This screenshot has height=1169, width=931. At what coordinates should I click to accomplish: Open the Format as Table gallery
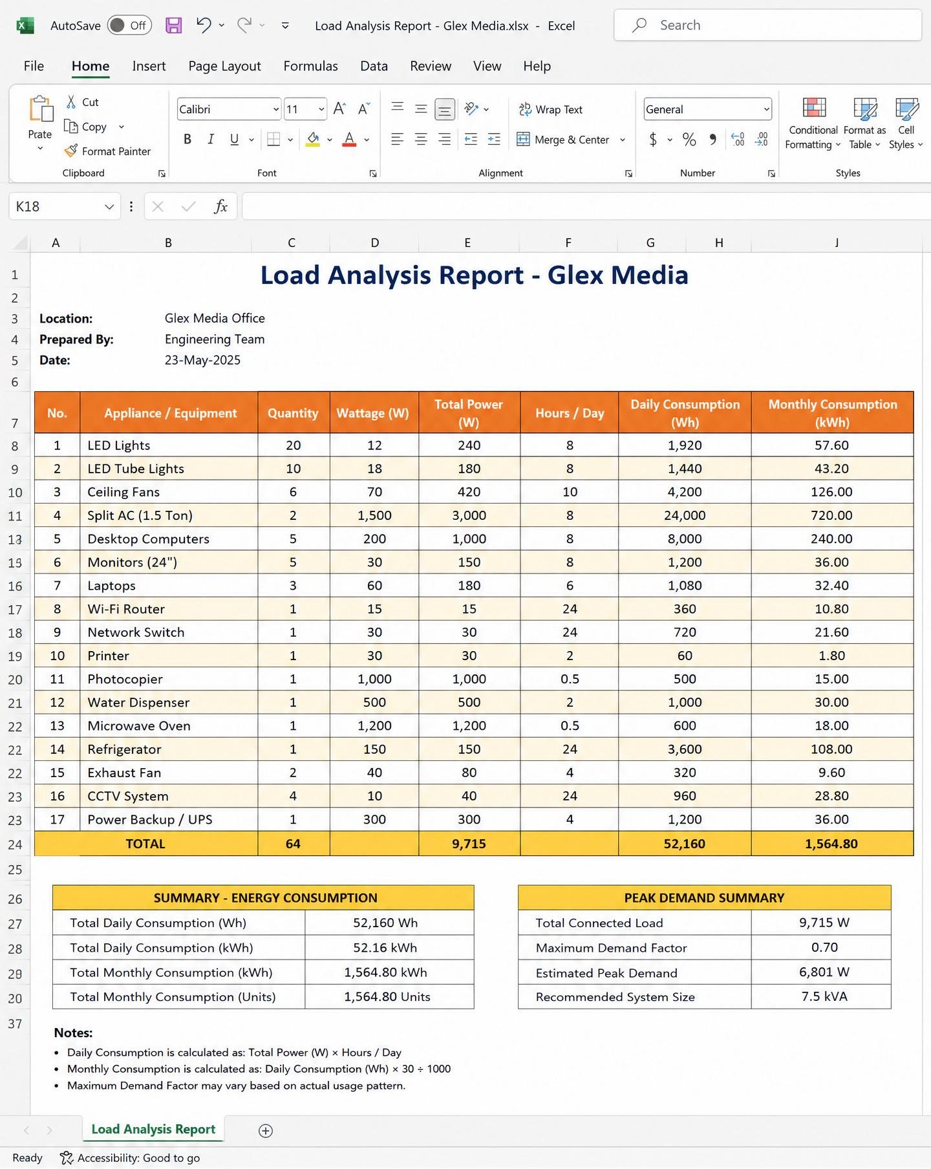(865, 124)
